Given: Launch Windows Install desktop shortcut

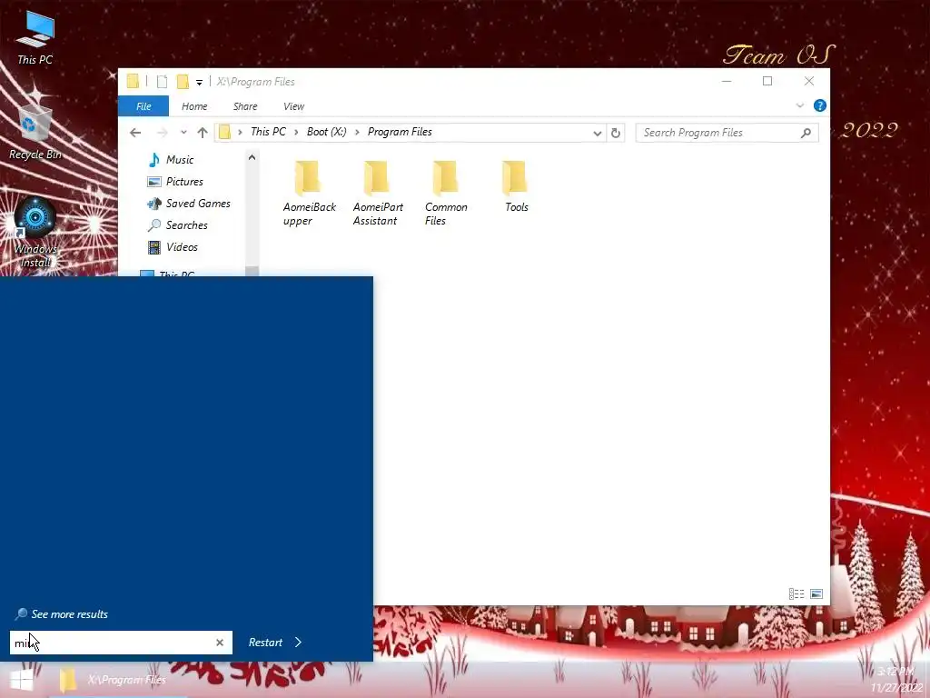Looking at the screenshot, I should [x=35, y=233].
